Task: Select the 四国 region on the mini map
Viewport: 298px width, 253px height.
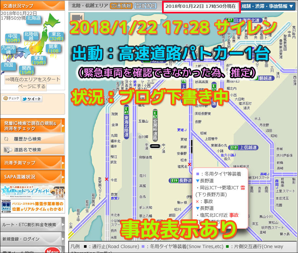Action: pos(8,66)
